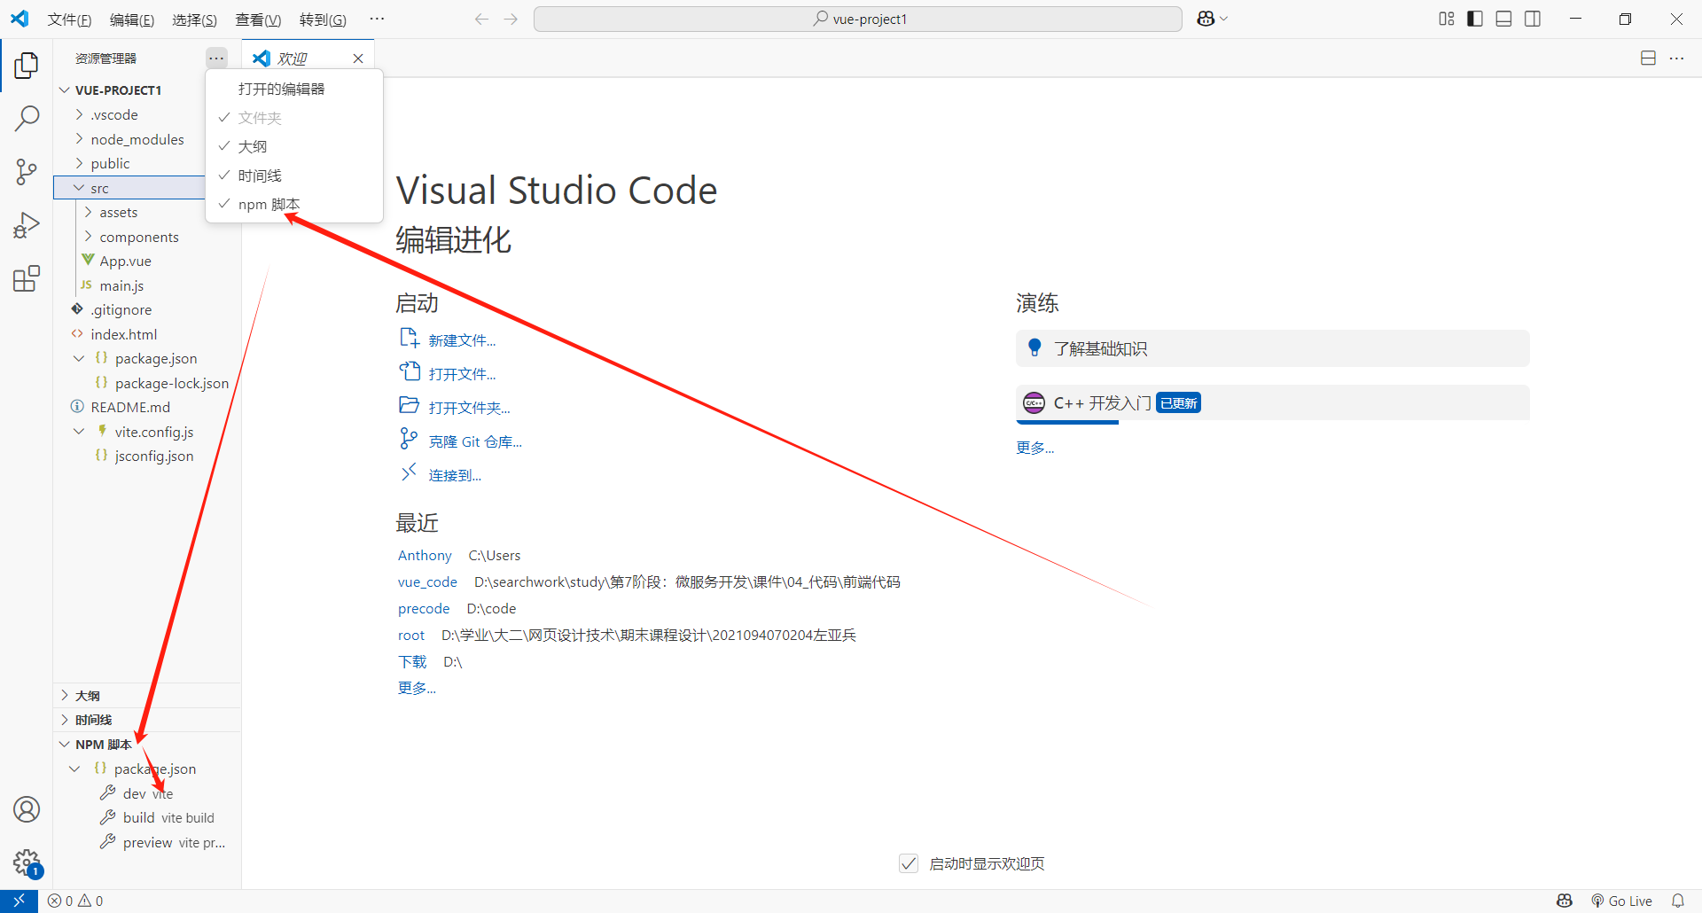Screen dimensions: 1702x913
Task: Toggle 大纲 view in the menu
Action: click(294, 146)
